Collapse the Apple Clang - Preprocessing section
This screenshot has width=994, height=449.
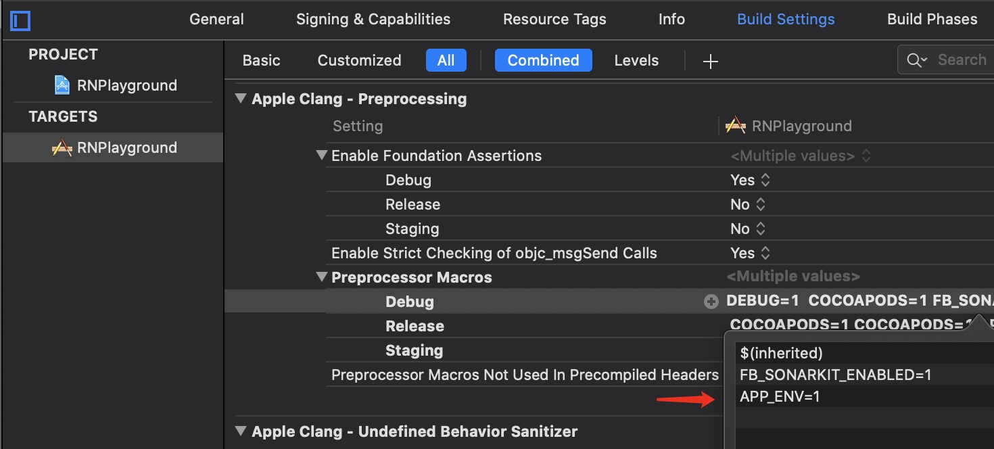tap(240, 99)
